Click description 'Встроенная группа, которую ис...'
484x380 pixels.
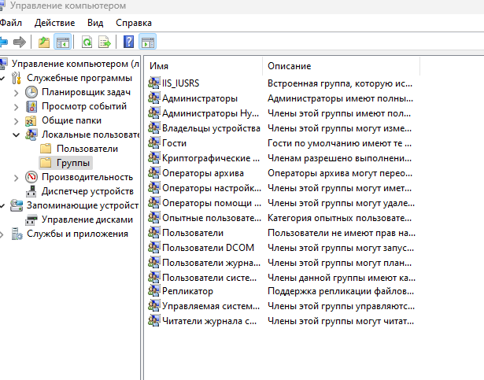click(340, 83)
